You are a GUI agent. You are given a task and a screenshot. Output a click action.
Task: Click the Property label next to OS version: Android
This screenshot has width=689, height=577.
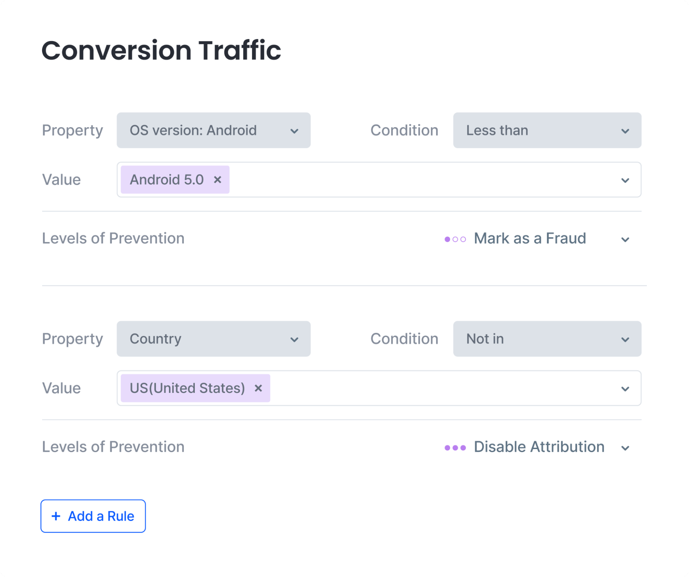tap(72, 131)
